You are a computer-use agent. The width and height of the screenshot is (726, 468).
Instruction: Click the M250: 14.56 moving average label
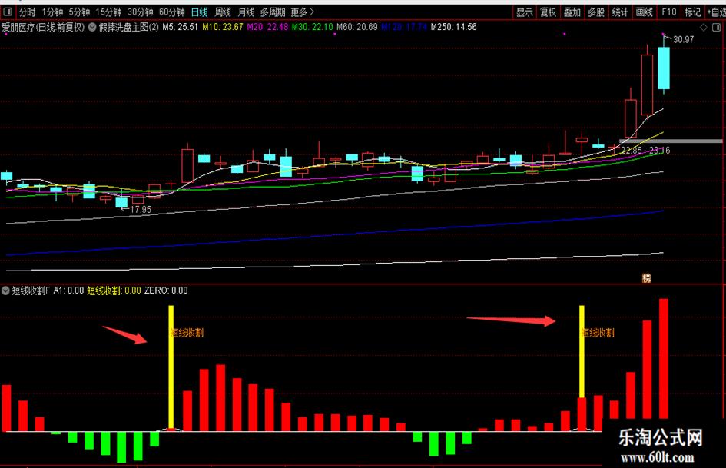454,28
